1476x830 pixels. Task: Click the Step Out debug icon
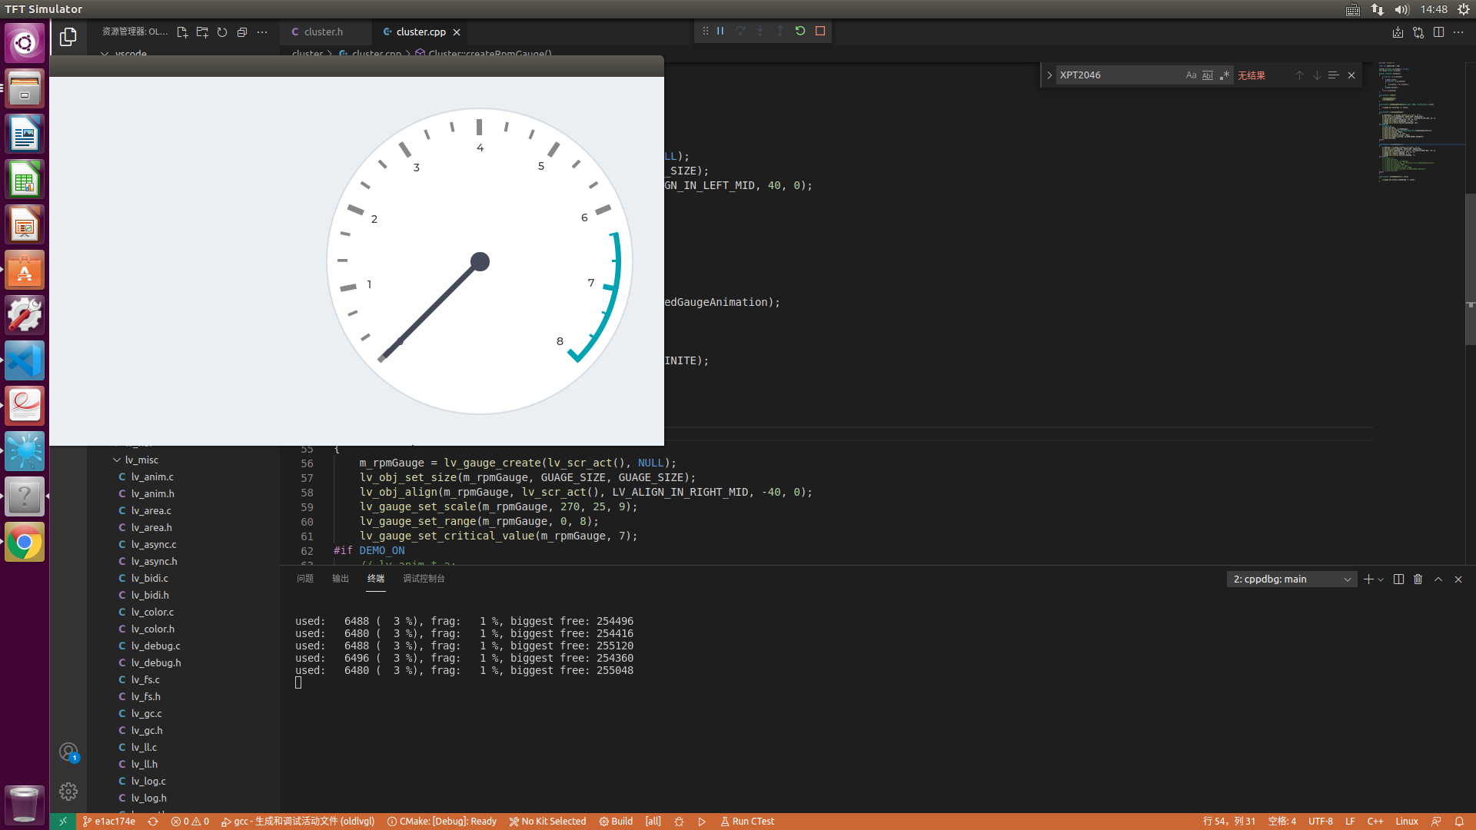(x=780, y=31)
